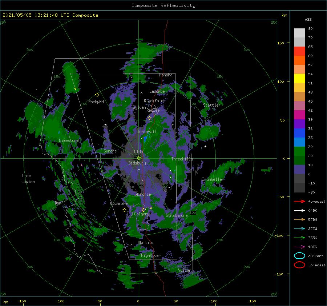The height and width of the screenshot is (306, 327).
Task: Pick the red 65-60 dBZ color swatch
Action: click(299, 51)
